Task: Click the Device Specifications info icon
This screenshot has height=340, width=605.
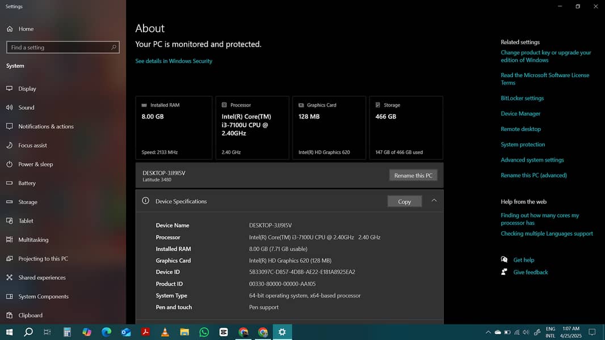Action: click(145, 201)
